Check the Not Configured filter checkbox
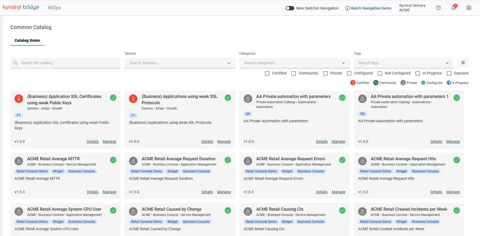The image size is (480, 236). point(380,73)
